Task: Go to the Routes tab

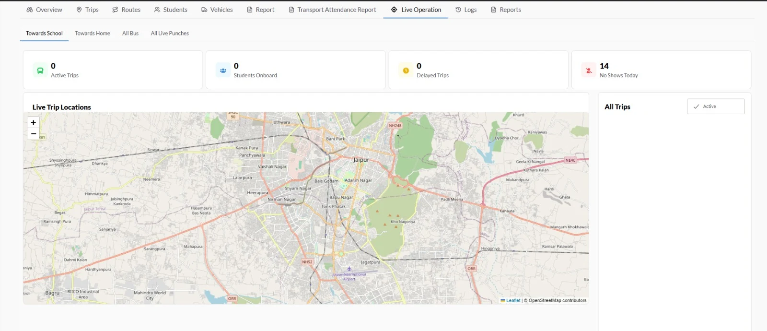Action: tap(126, 10)
